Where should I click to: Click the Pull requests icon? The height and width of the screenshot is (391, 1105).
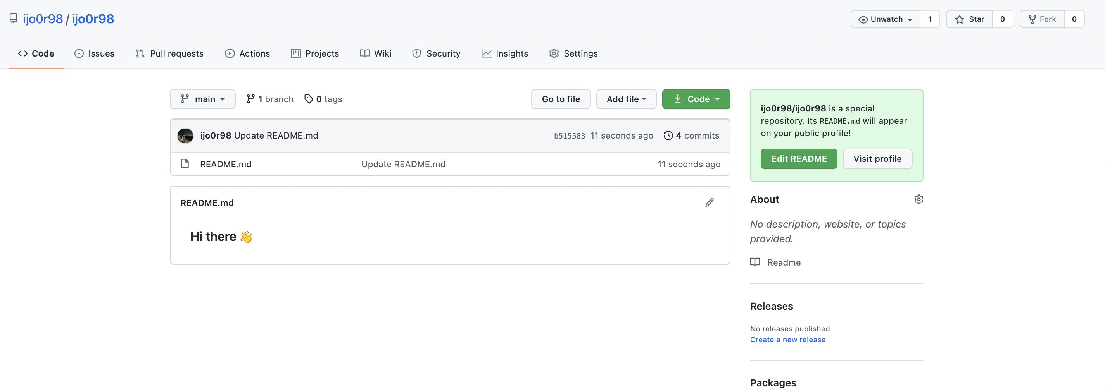pyautogui.click(x=140, y=53)
